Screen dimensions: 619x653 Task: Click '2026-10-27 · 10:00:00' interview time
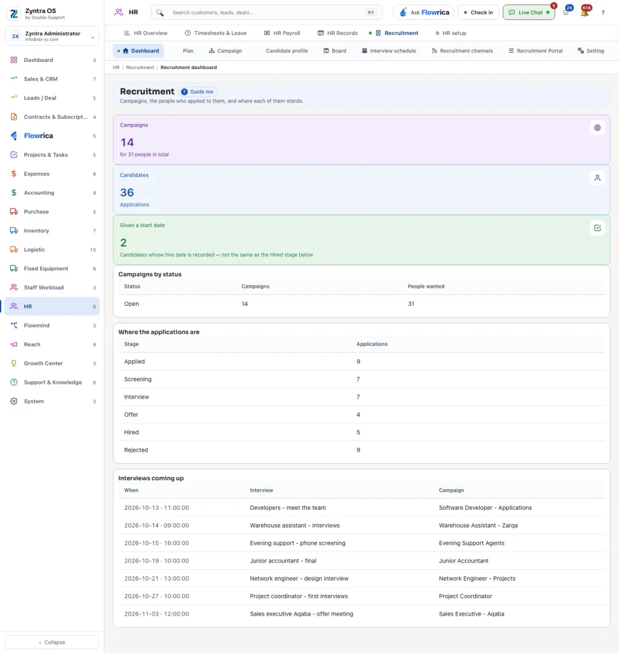click(x=157, y=596)
